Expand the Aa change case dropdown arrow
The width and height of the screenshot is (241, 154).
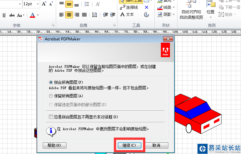(x=24, y=15)
